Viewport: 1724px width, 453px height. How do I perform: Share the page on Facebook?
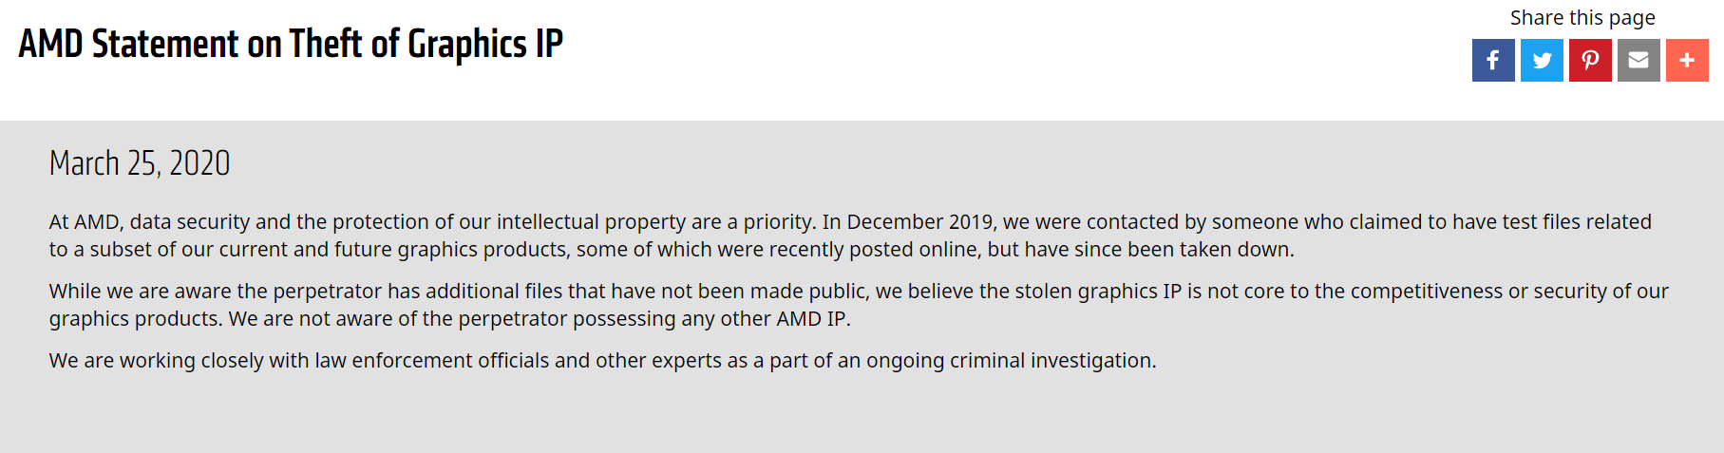click(1493, 60)
